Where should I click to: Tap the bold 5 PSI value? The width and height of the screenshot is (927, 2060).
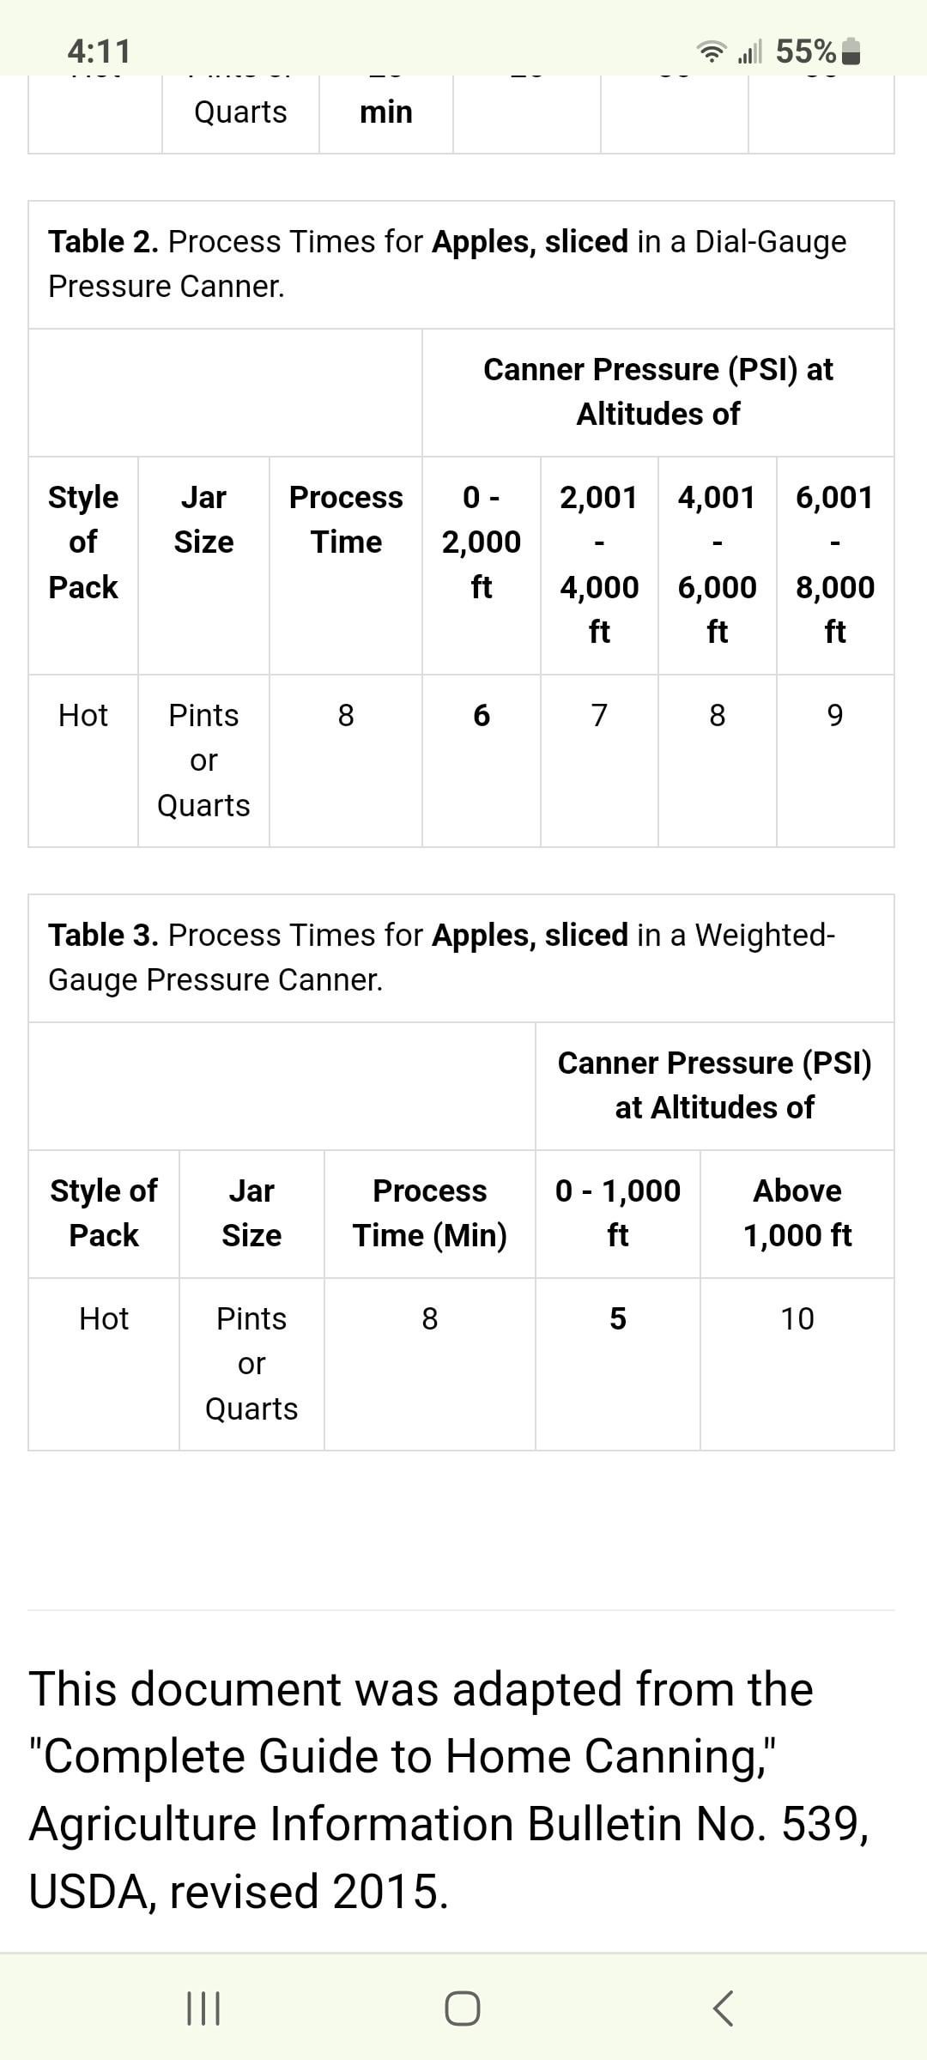click(x=617, y=1318)
